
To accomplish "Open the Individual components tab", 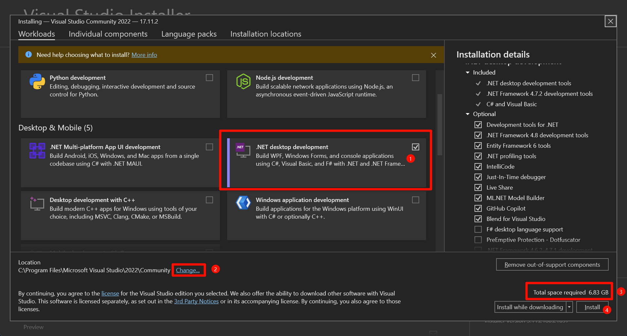I will pos(108,34).
